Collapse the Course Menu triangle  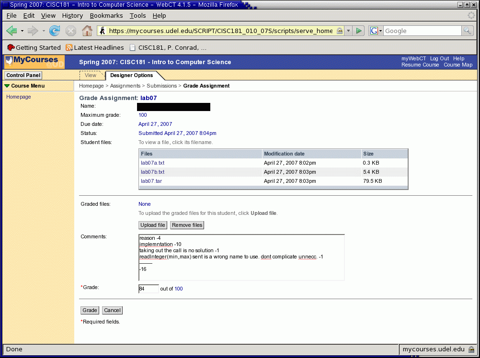pyautogui.click(x=7, y=86)
